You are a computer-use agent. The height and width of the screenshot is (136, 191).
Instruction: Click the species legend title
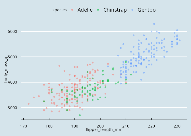pyautogui.click(x=59, y=10)
